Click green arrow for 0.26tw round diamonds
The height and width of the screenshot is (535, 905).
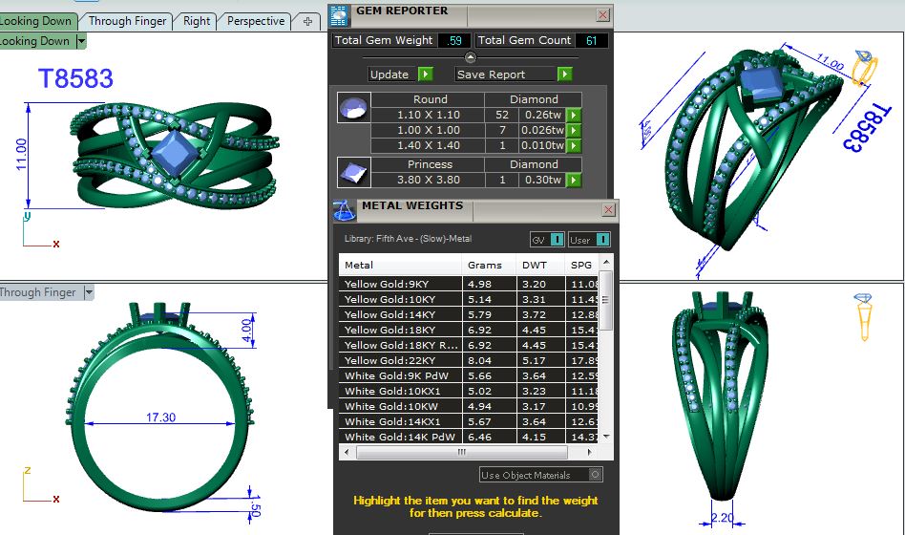click(574, 115)
